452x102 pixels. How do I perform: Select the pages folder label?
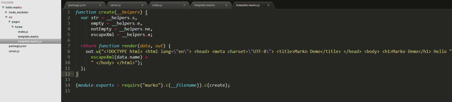(x=16, y=22)
